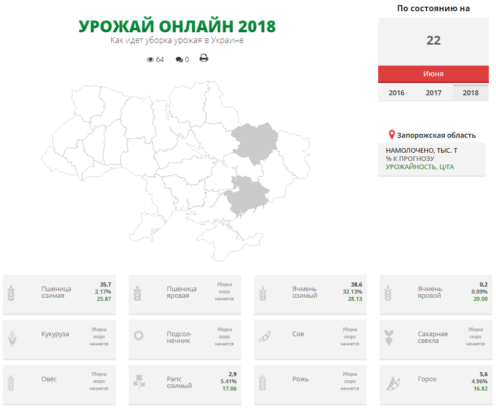496x409 pixels.
Task: Click the Горох pea pod icon
Action: pyautogui.click(x=393, y=383)
